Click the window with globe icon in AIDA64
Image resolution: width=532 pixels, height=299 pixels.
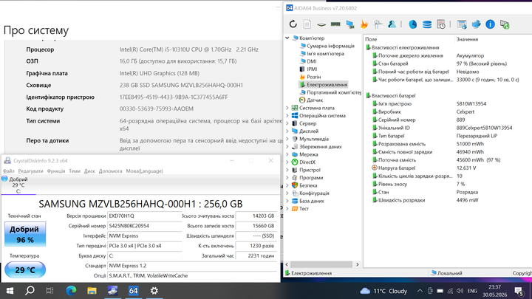pyautogui.click(x=462, y=24)
